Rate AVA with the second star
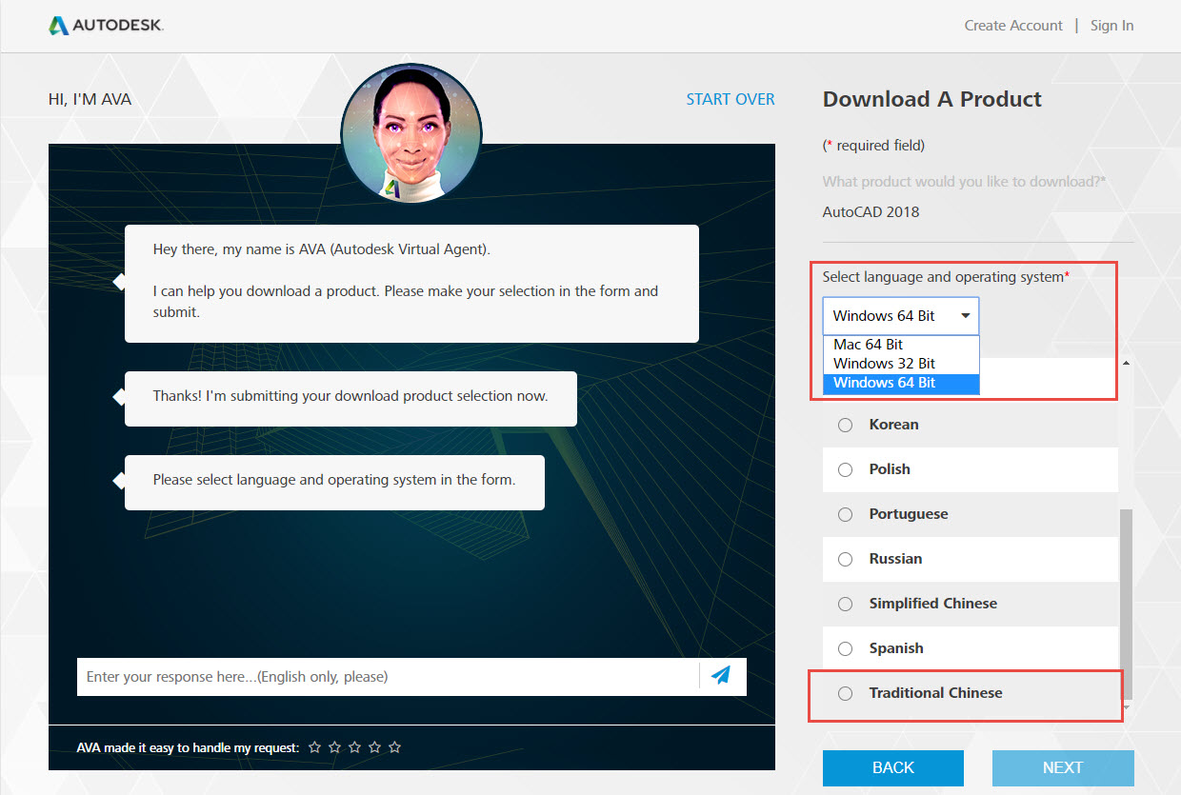Screen dimensions: 1181x795 pyautogui.click(x=335, y=747)
